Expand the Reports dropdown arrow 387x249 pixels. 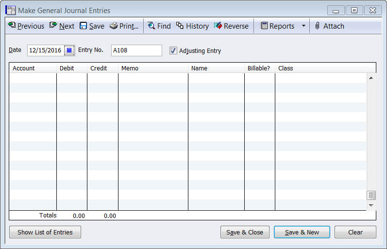[x=303, y=26]
